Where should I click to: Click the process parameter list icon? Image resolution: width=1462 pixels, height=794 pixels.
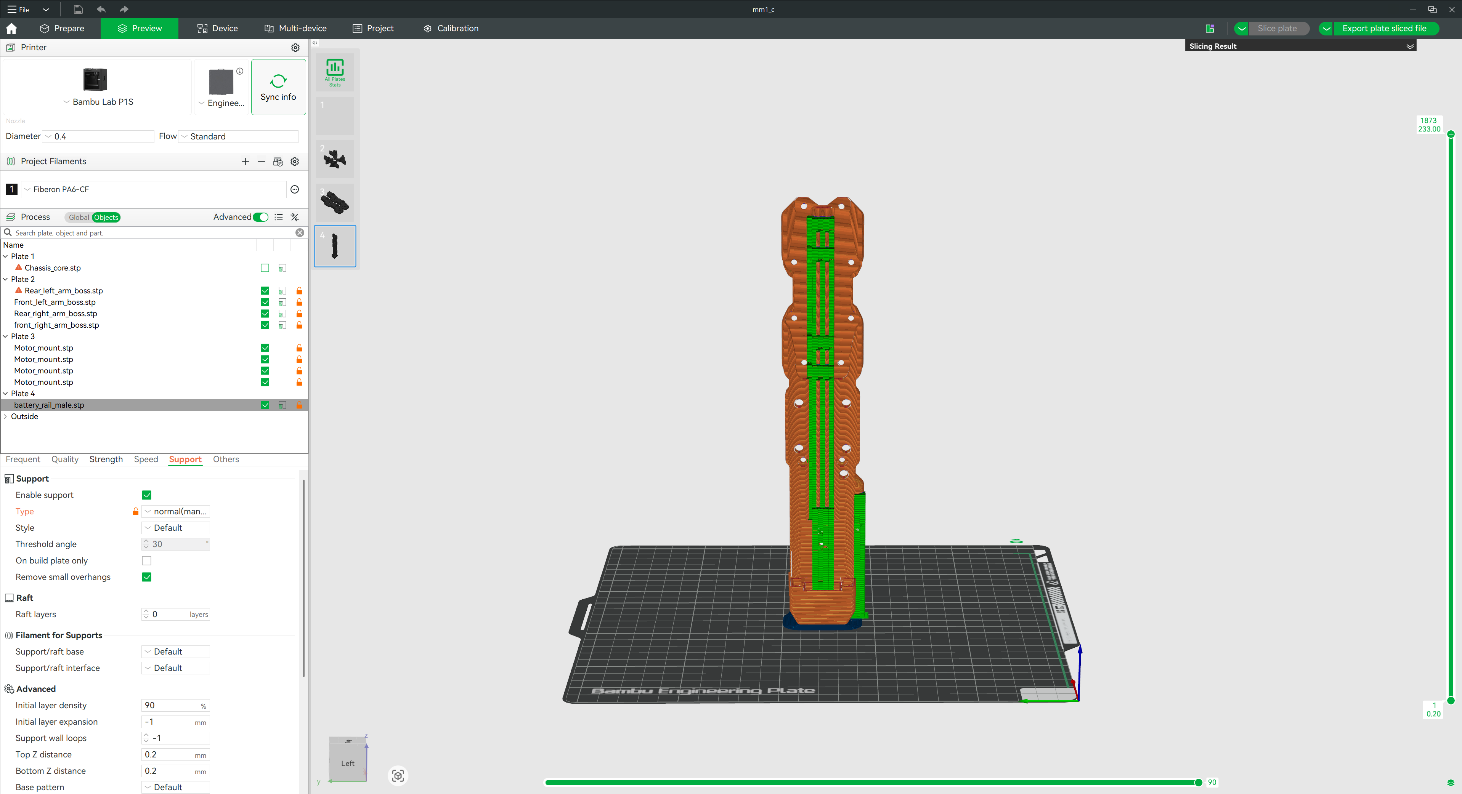pos(278,217)
